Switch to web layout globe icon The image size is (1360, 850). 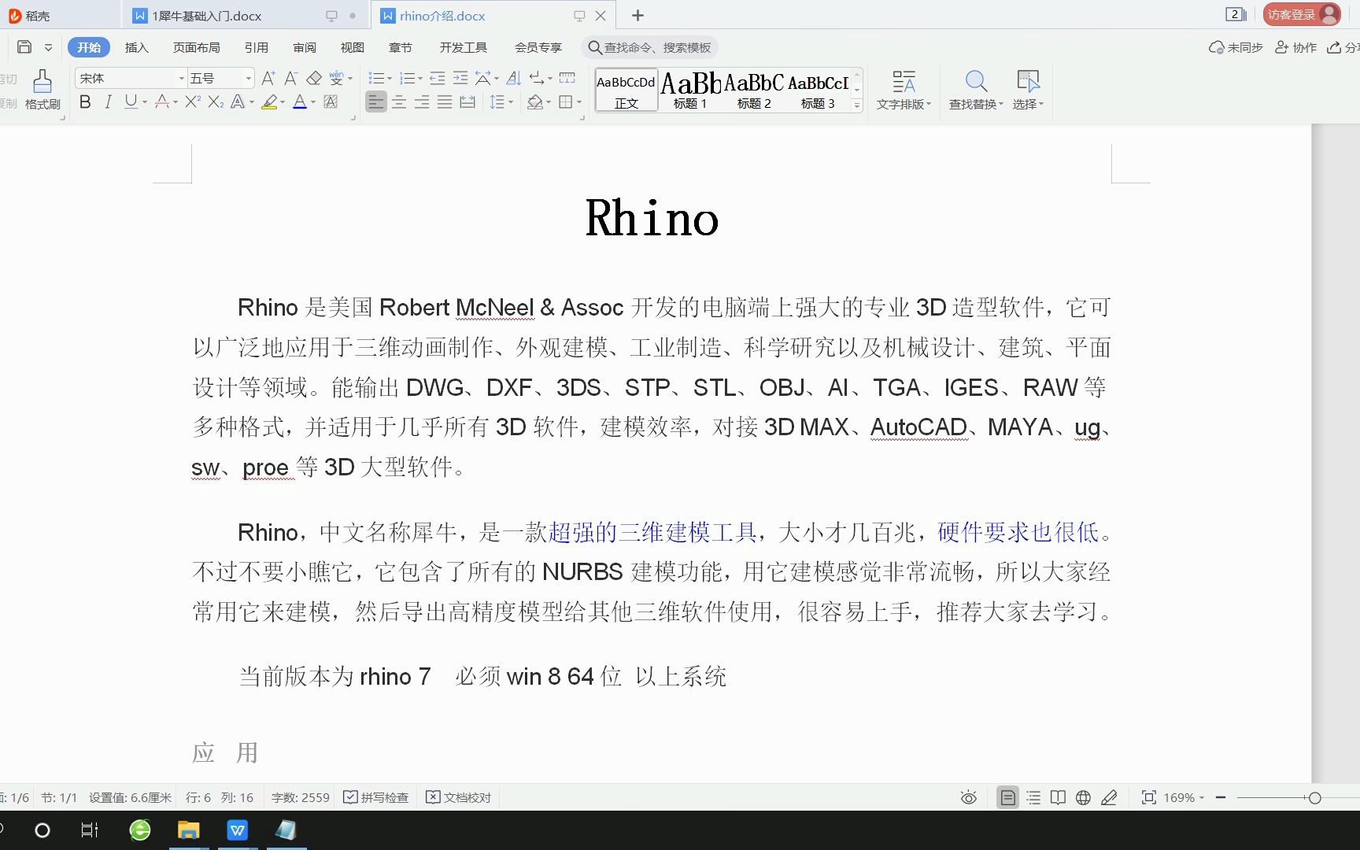tap(1084, 797)
